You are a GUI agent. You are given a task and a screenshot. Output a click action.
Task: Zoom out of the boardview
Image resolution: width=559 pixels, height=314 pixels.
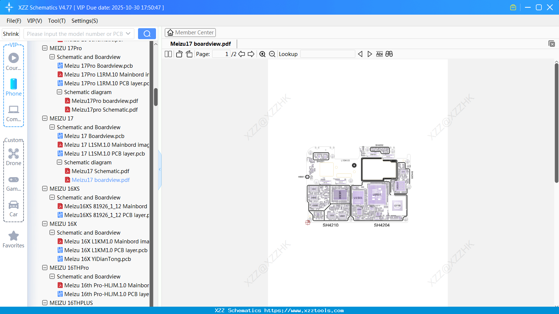pyautogui.click(x=272, y=54)
